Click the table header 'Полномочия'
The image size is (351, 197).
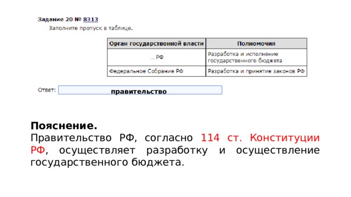[256, 44]
